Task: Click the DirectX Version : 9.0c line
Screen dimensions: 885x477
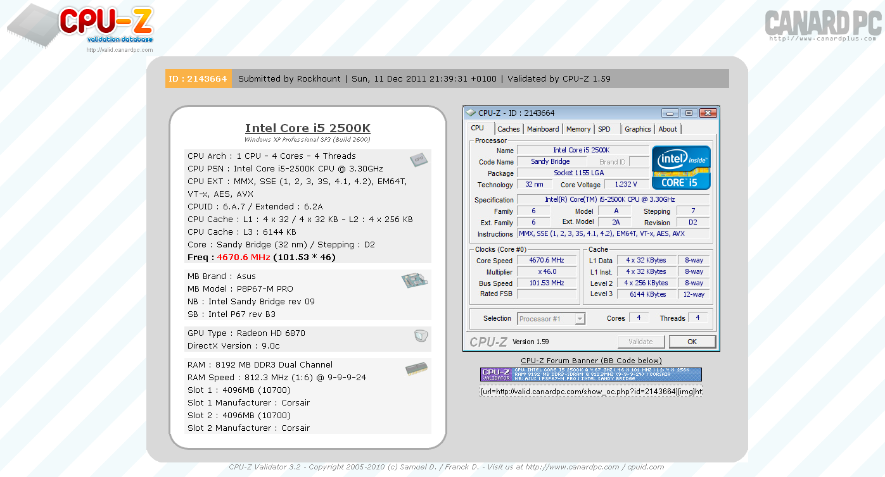Action: coord(233,346)
